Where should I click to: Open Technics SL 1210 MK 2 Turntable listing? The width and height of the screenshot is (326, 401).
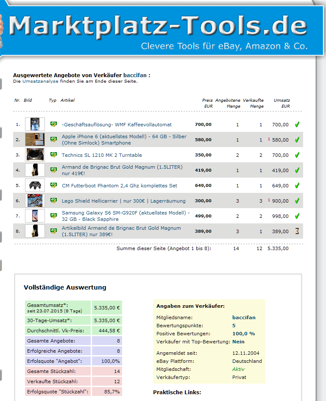click(102, 155)
